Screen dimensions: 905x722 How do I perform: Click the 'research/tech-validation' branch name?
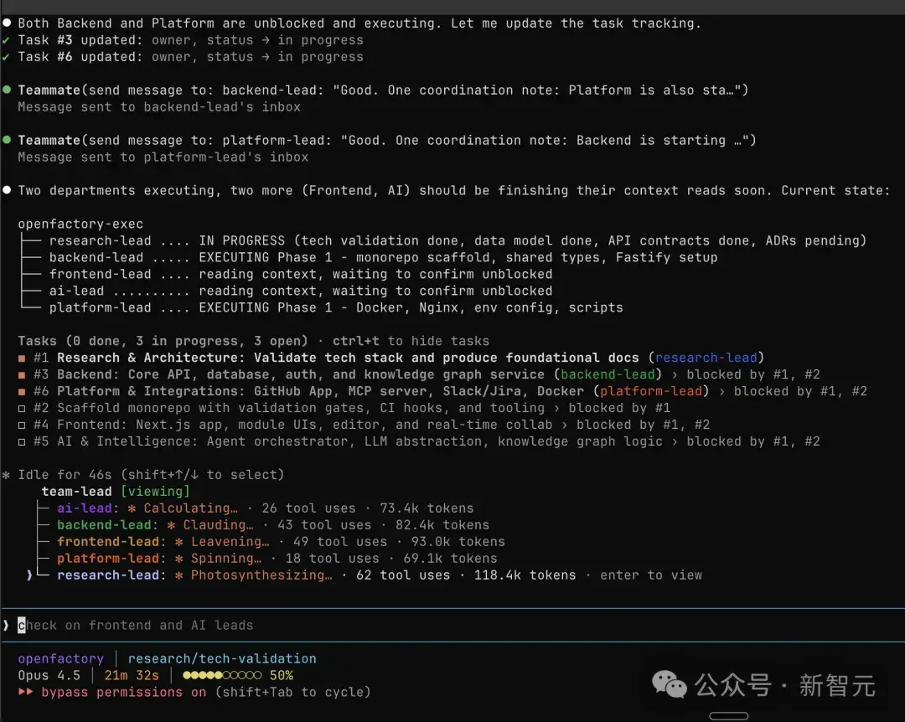coord(222,658)
